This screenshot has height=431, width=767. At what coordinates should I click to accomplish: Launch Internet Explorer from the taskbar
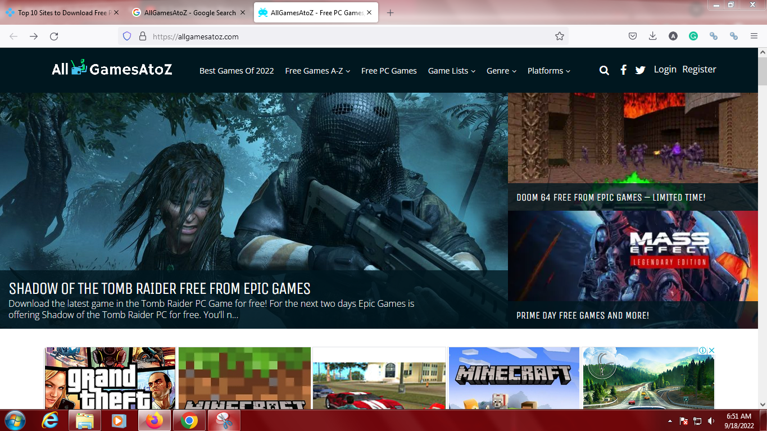click(51, 420)
